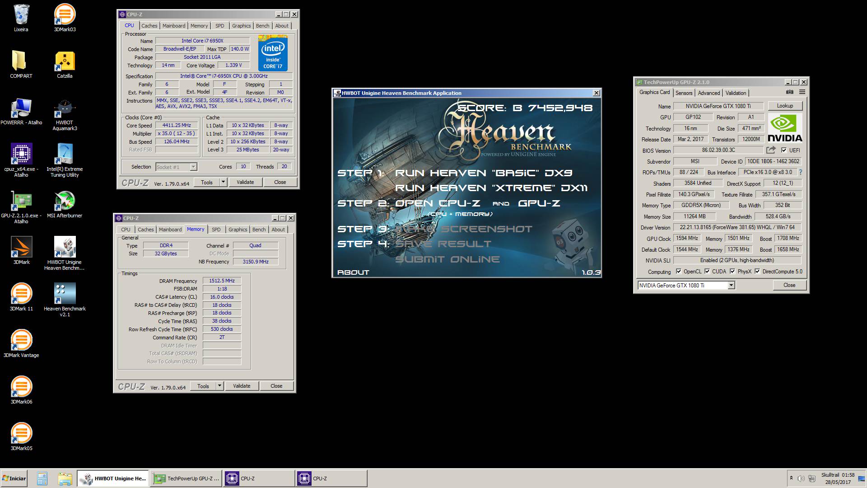Click the DRAM Frequency value 1512.5 MHz
Screen dimensions: 867x488
tap(222, 281)
